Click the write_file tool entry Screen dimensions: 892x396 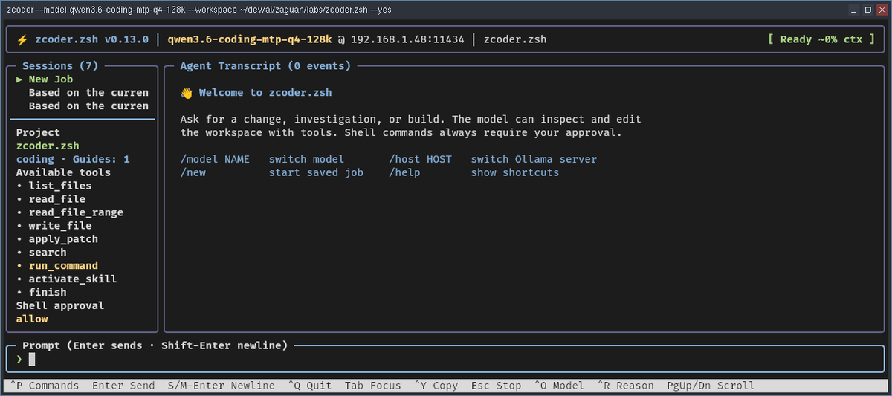(x=60, y=226)
